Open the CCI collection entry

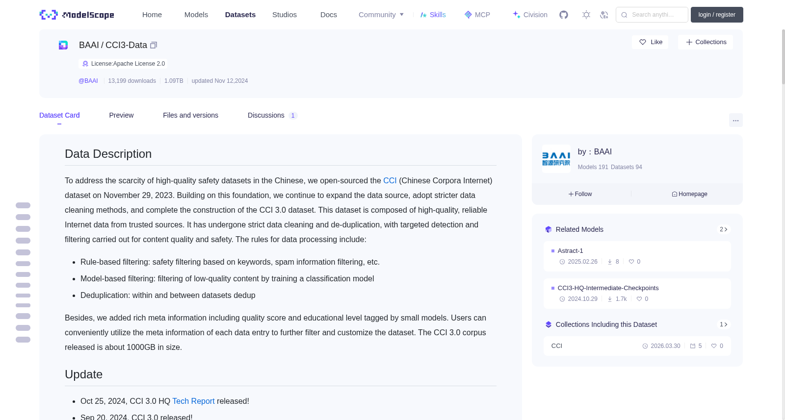tap(637, 346)
